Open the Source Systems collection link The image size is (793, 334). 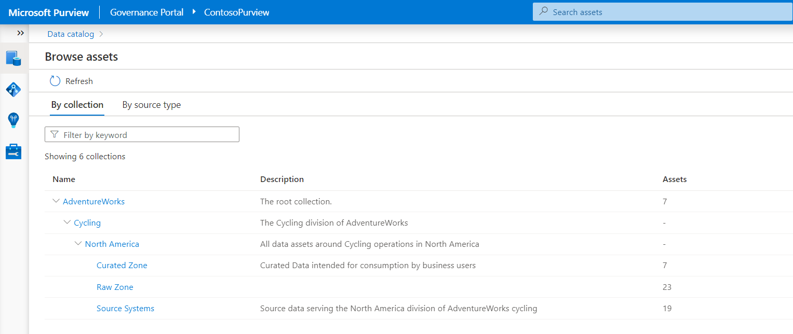pyautogui.click(x=125, y=308)
